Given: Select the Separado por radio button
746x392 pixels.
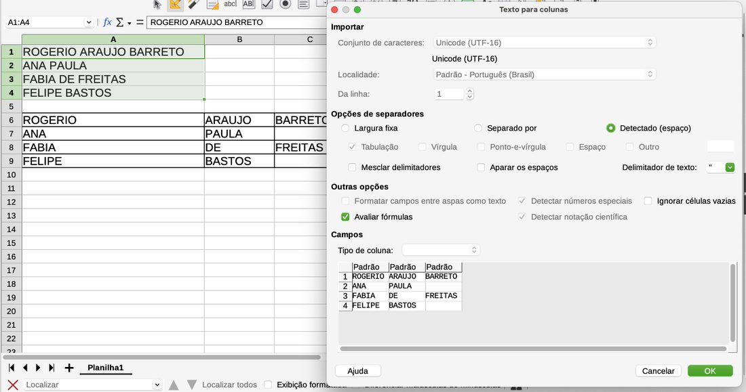Looking at the screenshot, I should (x=478, y=128).
